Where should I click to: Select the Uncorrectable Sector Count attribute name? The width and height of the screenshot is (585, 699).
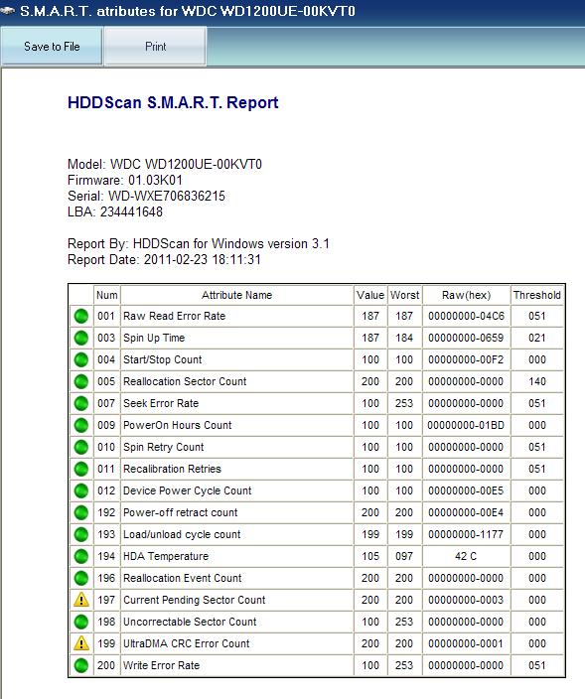point(190,622)
